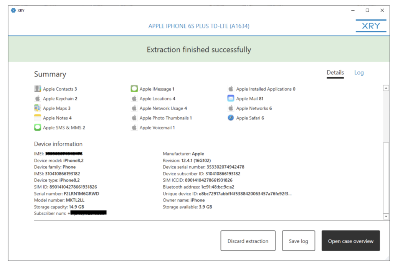Click the SIM ID 89014104278661931826 value
Screen dimensions: 393x264
click(73, 187)
